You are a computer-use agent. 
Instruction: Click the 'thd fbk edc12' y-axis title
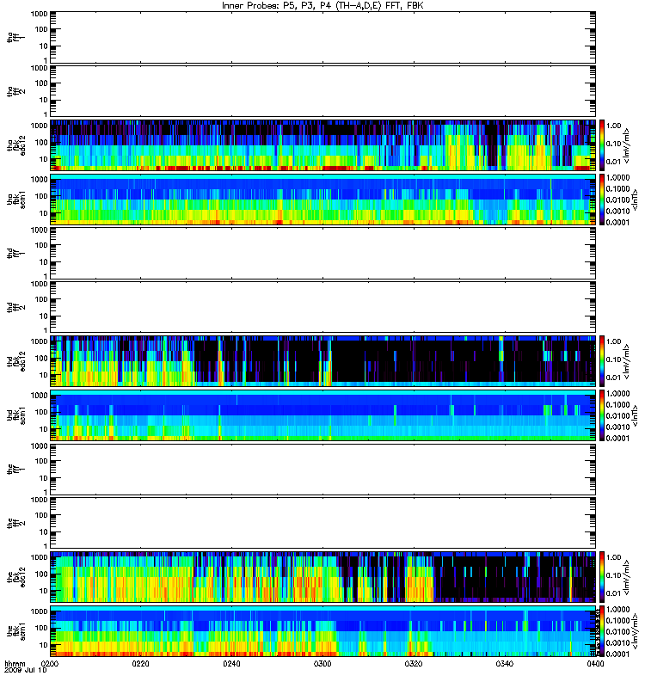(x=16, y=360)
